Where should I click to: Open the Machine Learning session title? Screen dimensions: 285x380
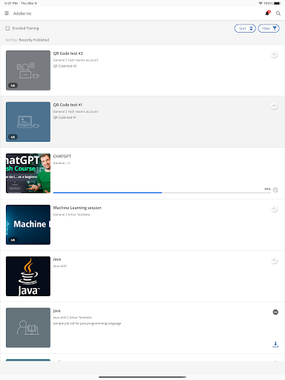coord(77,208)
